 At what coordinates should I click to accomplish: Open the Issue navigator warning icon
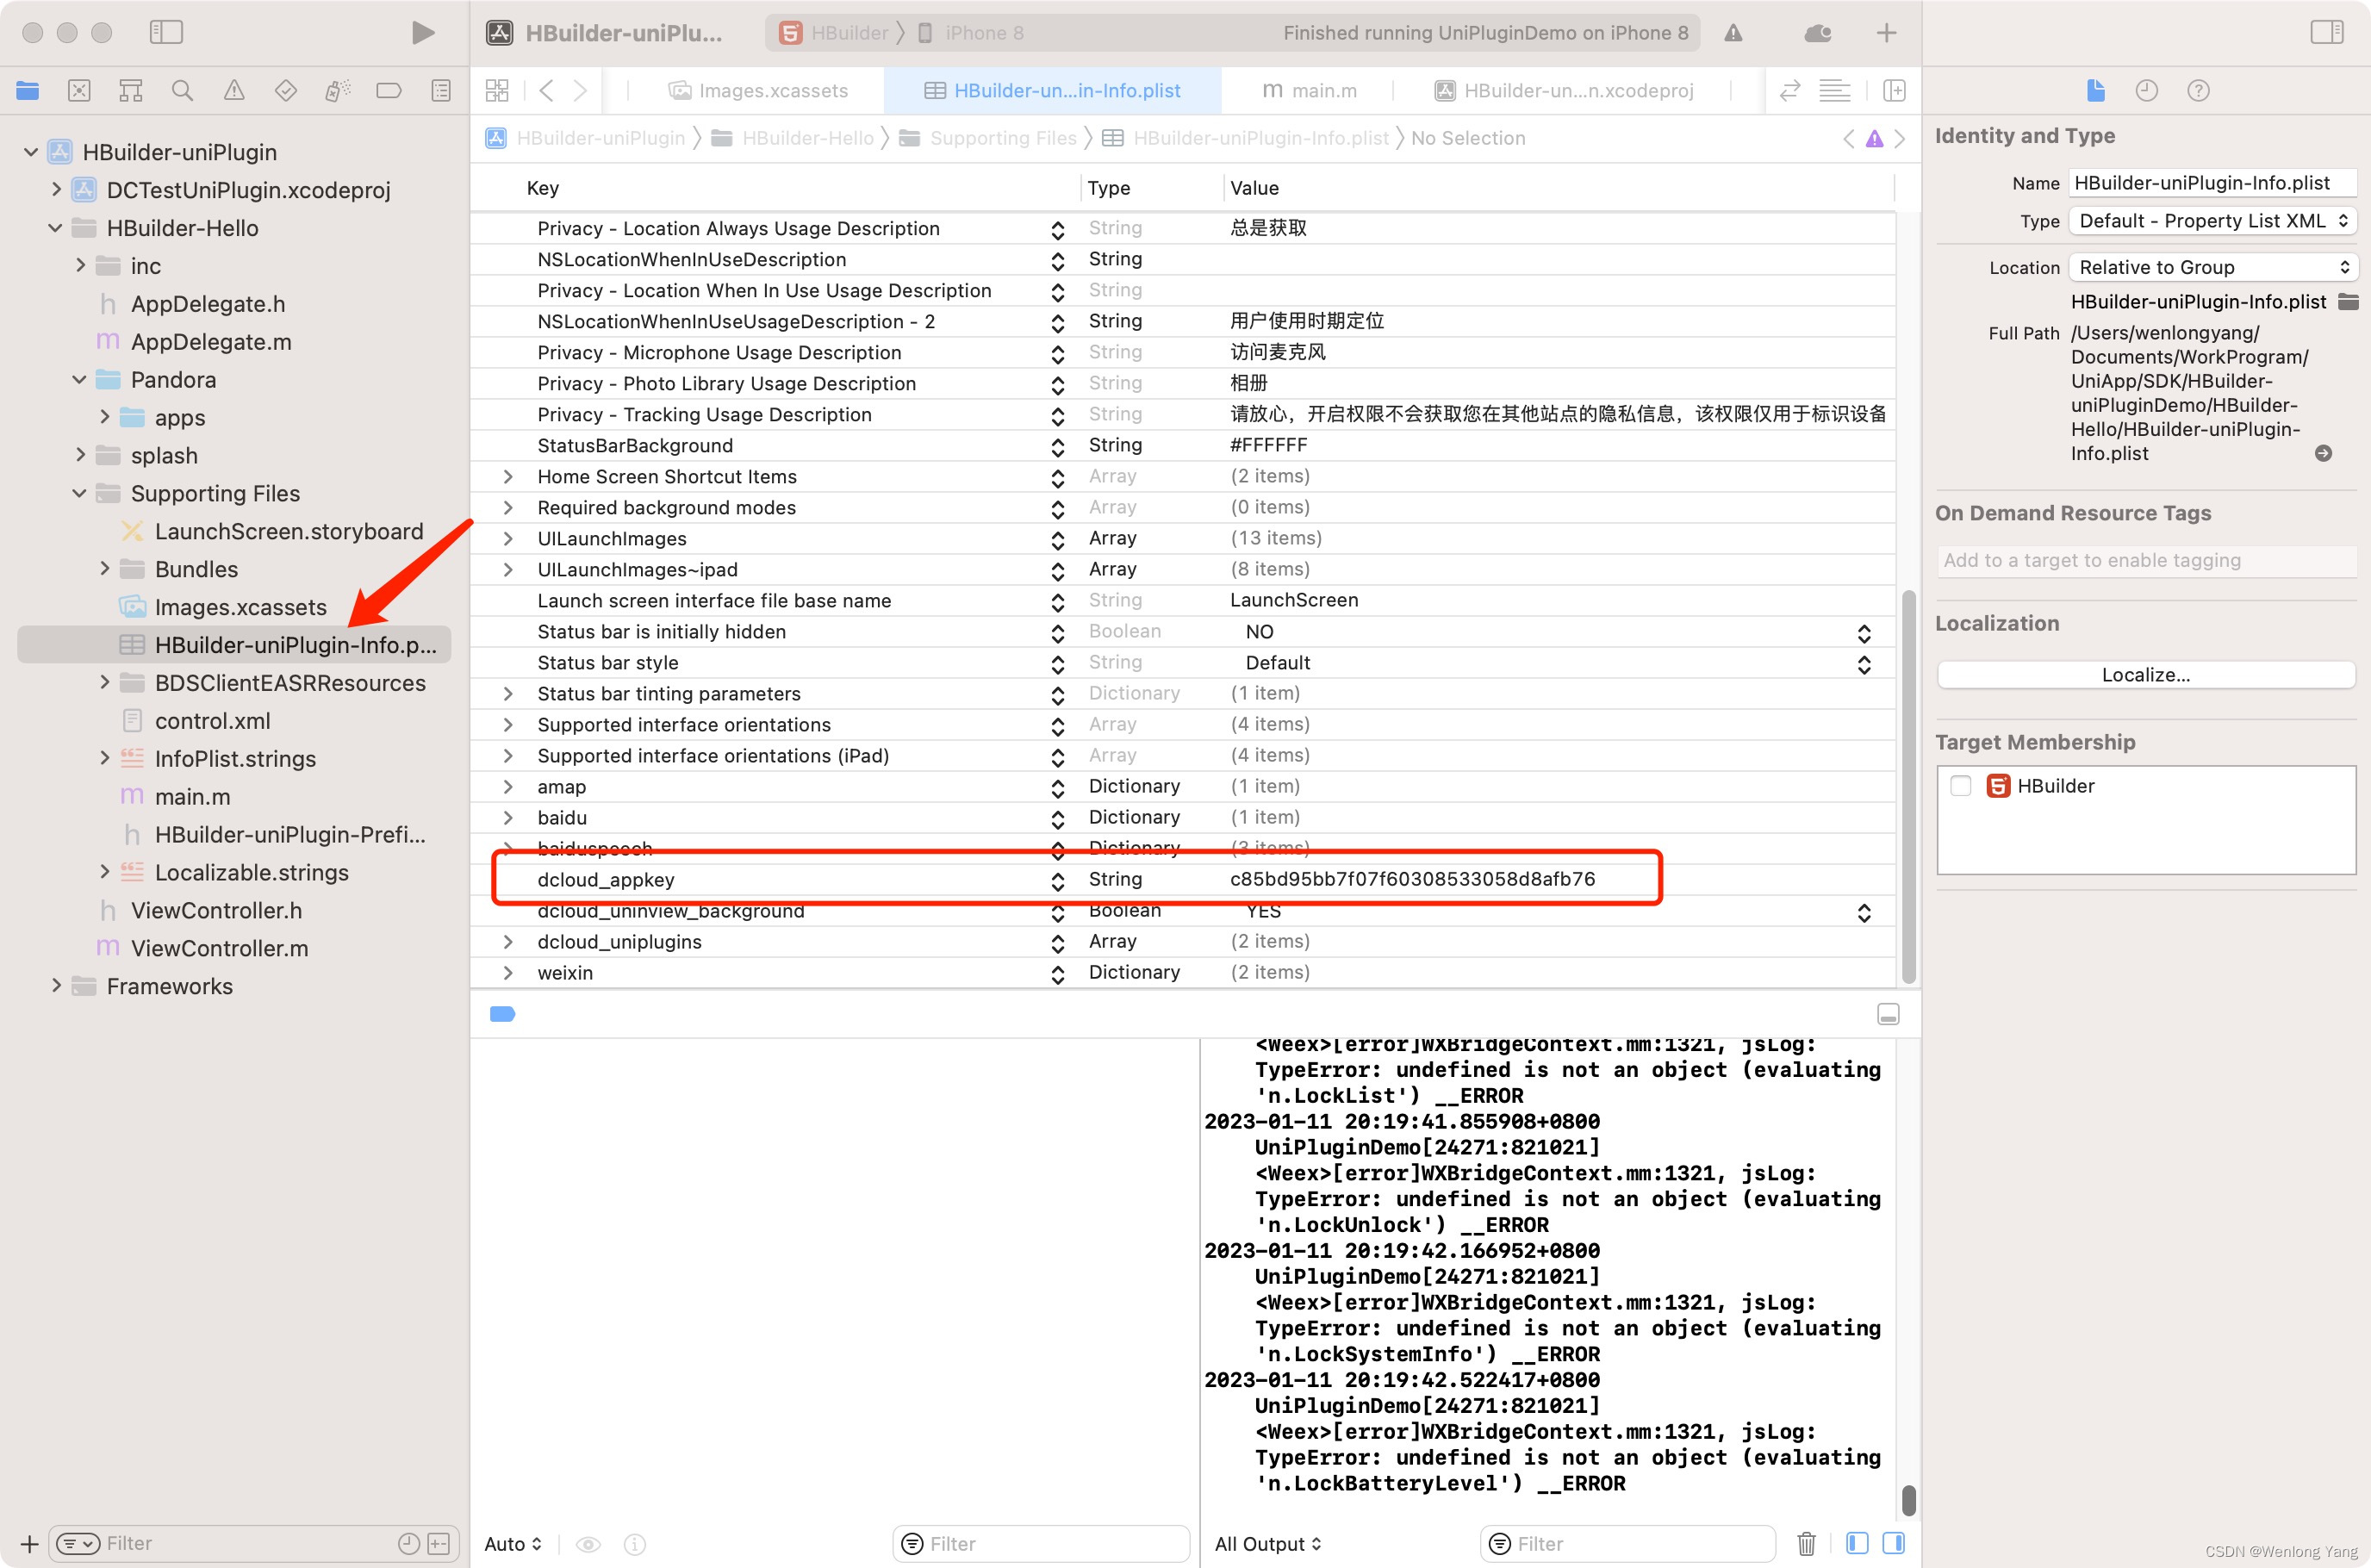234,91
